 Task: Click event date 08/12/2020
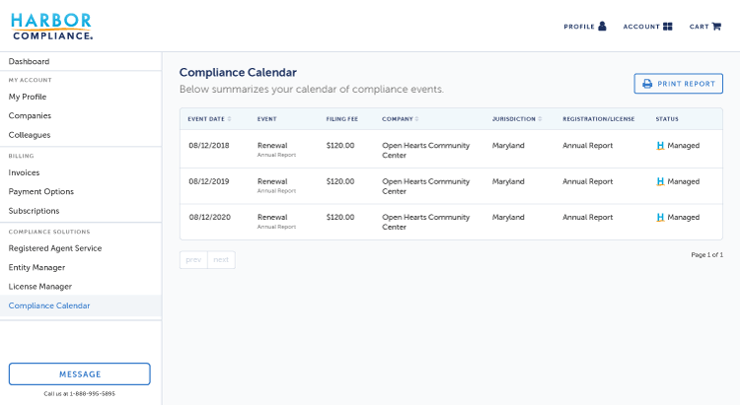pos(210,217)
